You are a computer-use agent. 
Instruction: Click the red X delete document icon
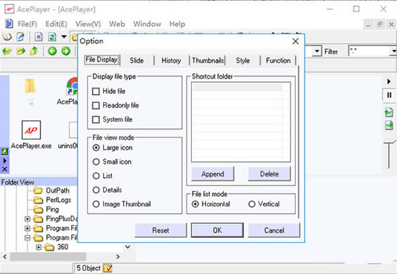(38, 37)
